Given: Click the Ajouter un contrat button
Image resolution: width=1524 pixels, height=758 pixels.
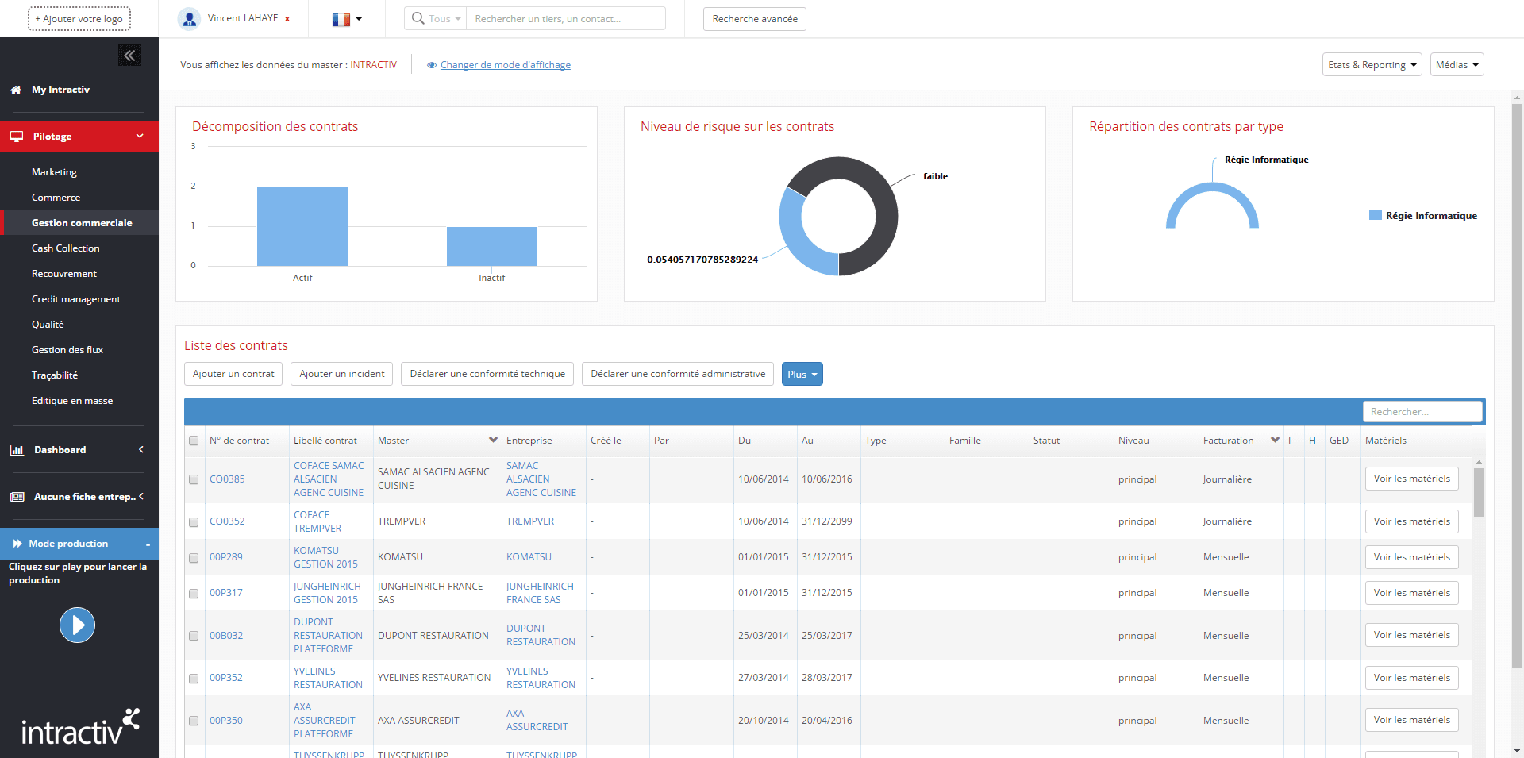Looking at the screenshot, I should (x=233, y=374).
